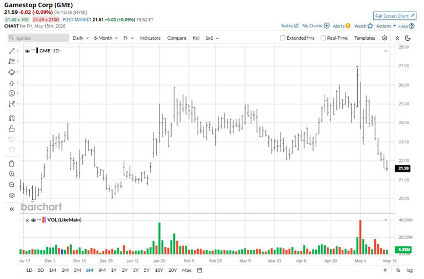The image size is (424, 279).
Task: Open the f(x) expressions menu
Action: pos(196,38)
